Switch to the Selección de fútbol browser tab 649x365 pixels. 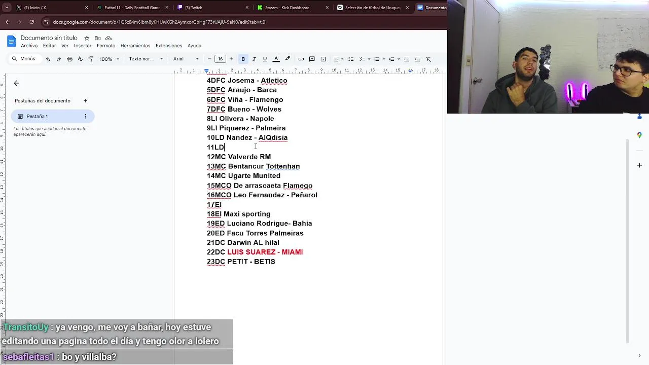373,8
